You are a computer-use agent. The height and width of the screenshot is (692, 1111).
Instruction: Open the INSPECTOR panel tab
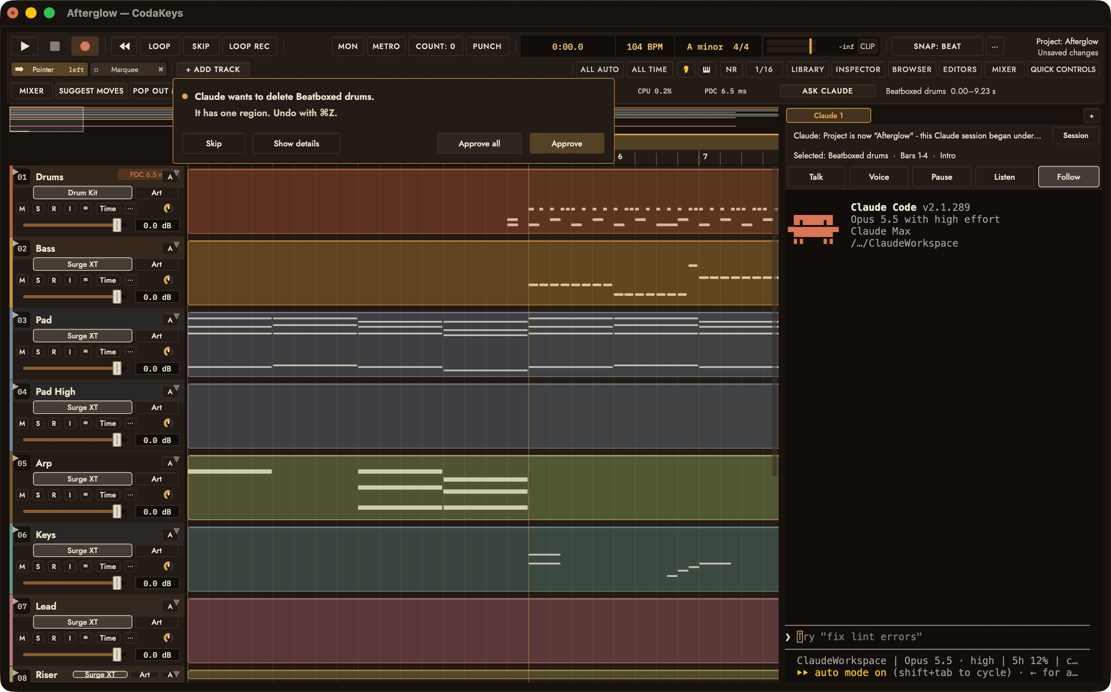[x=858, y=69]
